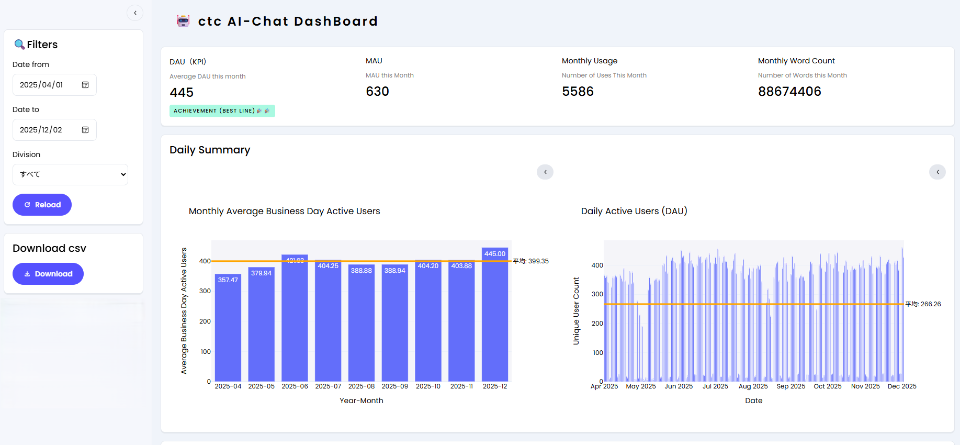Click the average label 平均: 399.35

point(530,261)
